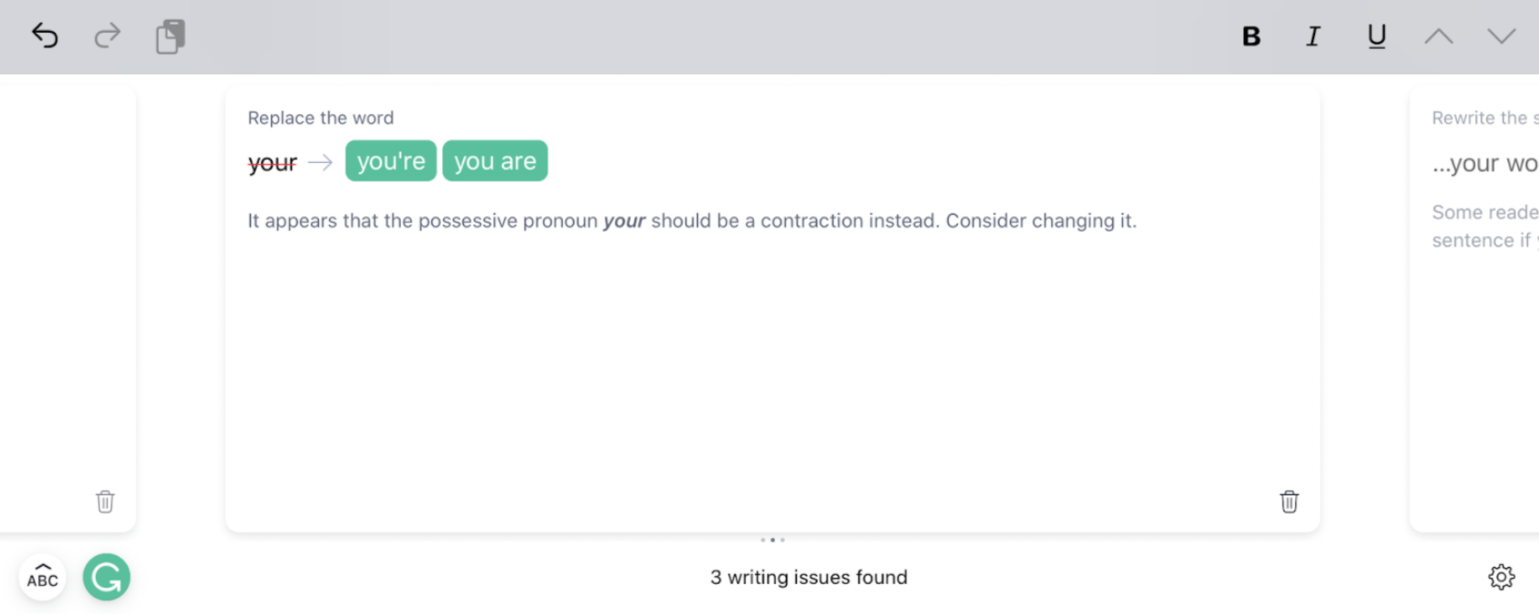The image size is (1539, 614).
Task: Switch back to ABC keyboard
Action: 43,577
